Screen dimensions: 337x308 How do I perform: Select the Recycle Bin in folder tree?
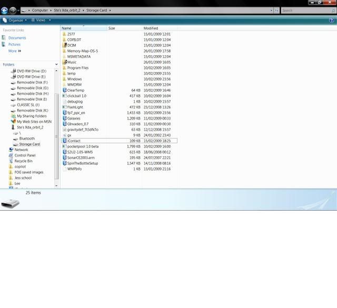click(11, 161)
